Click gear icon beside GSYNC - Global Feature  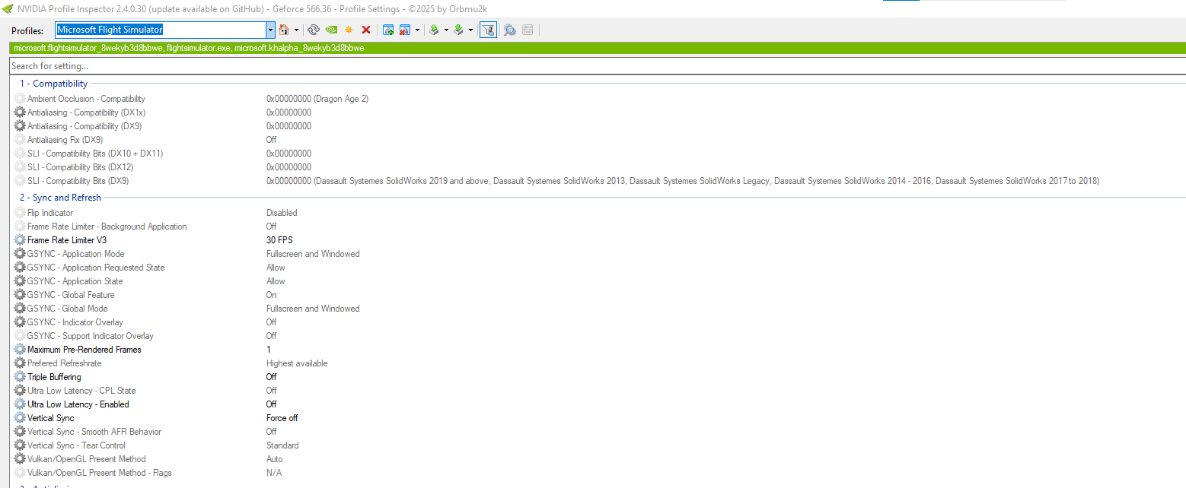(x=20, y=295)
